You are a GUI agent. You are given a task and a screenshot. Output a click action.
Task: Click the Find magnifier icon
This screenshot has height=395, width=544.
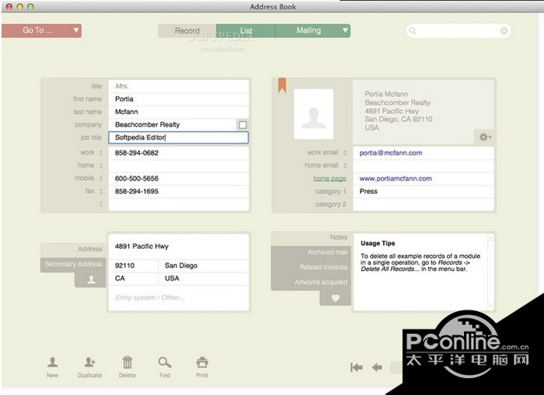coord(165,362)
